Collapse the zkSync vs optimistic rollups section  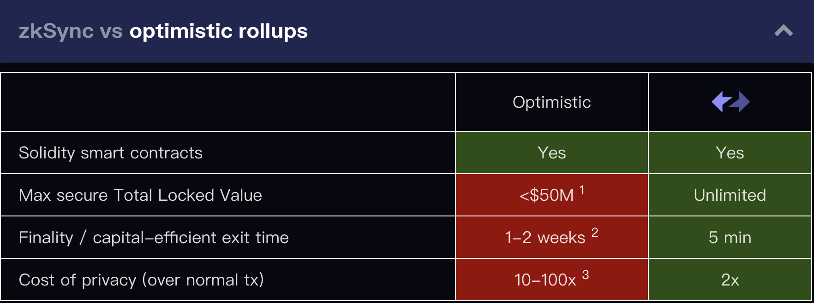783,31
